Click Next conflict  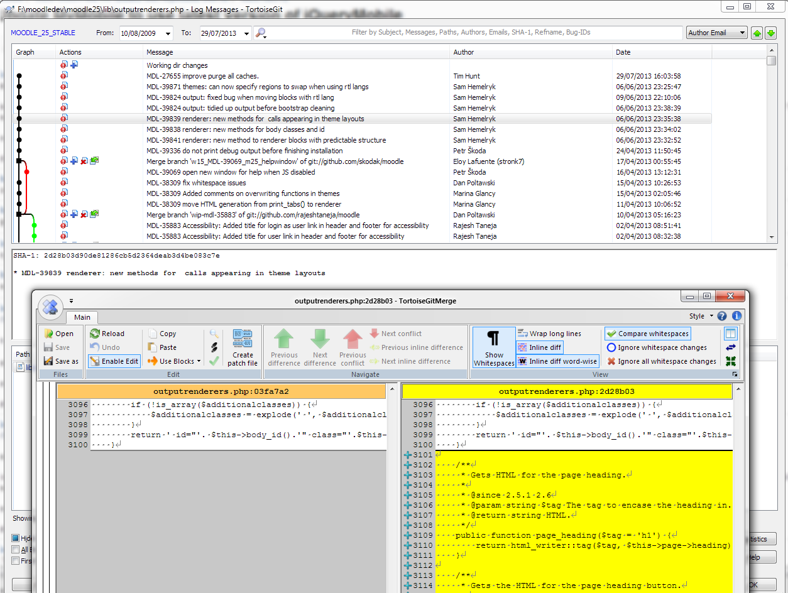pyautogui.click(x=395, y=334)
